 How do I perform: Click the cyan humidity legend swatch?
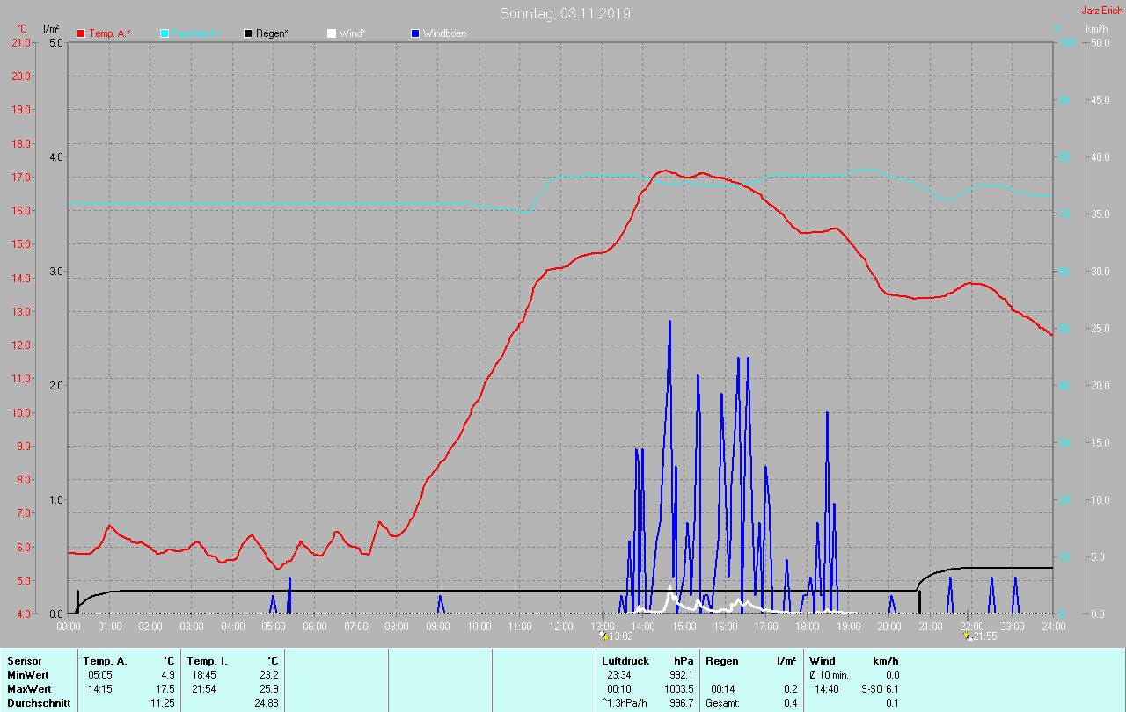[x=165, y=33]
